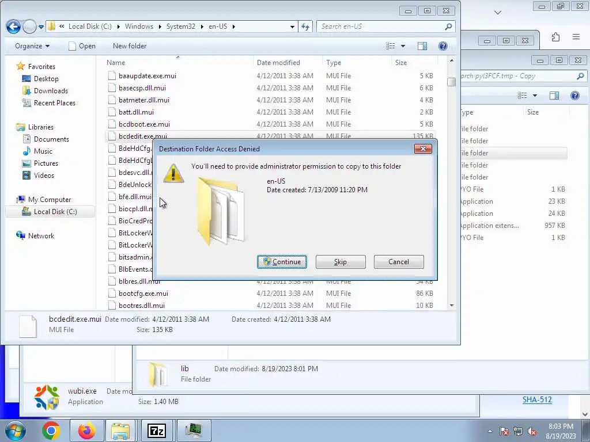Viewport: 590px width, 442px height.
Task: Open the view options dropdown arrow
Action: [x=403, y=46]
